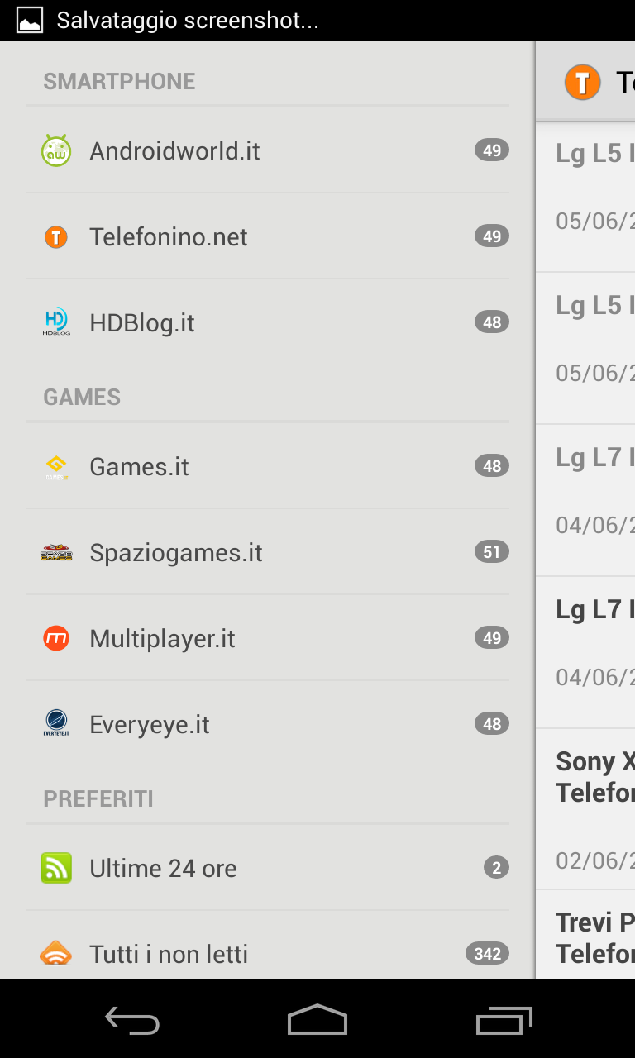Tap the HDBlog.it logo icon
Viewport: 635px width, 1058px height.
pyautogui.click(x=56, y=322)
